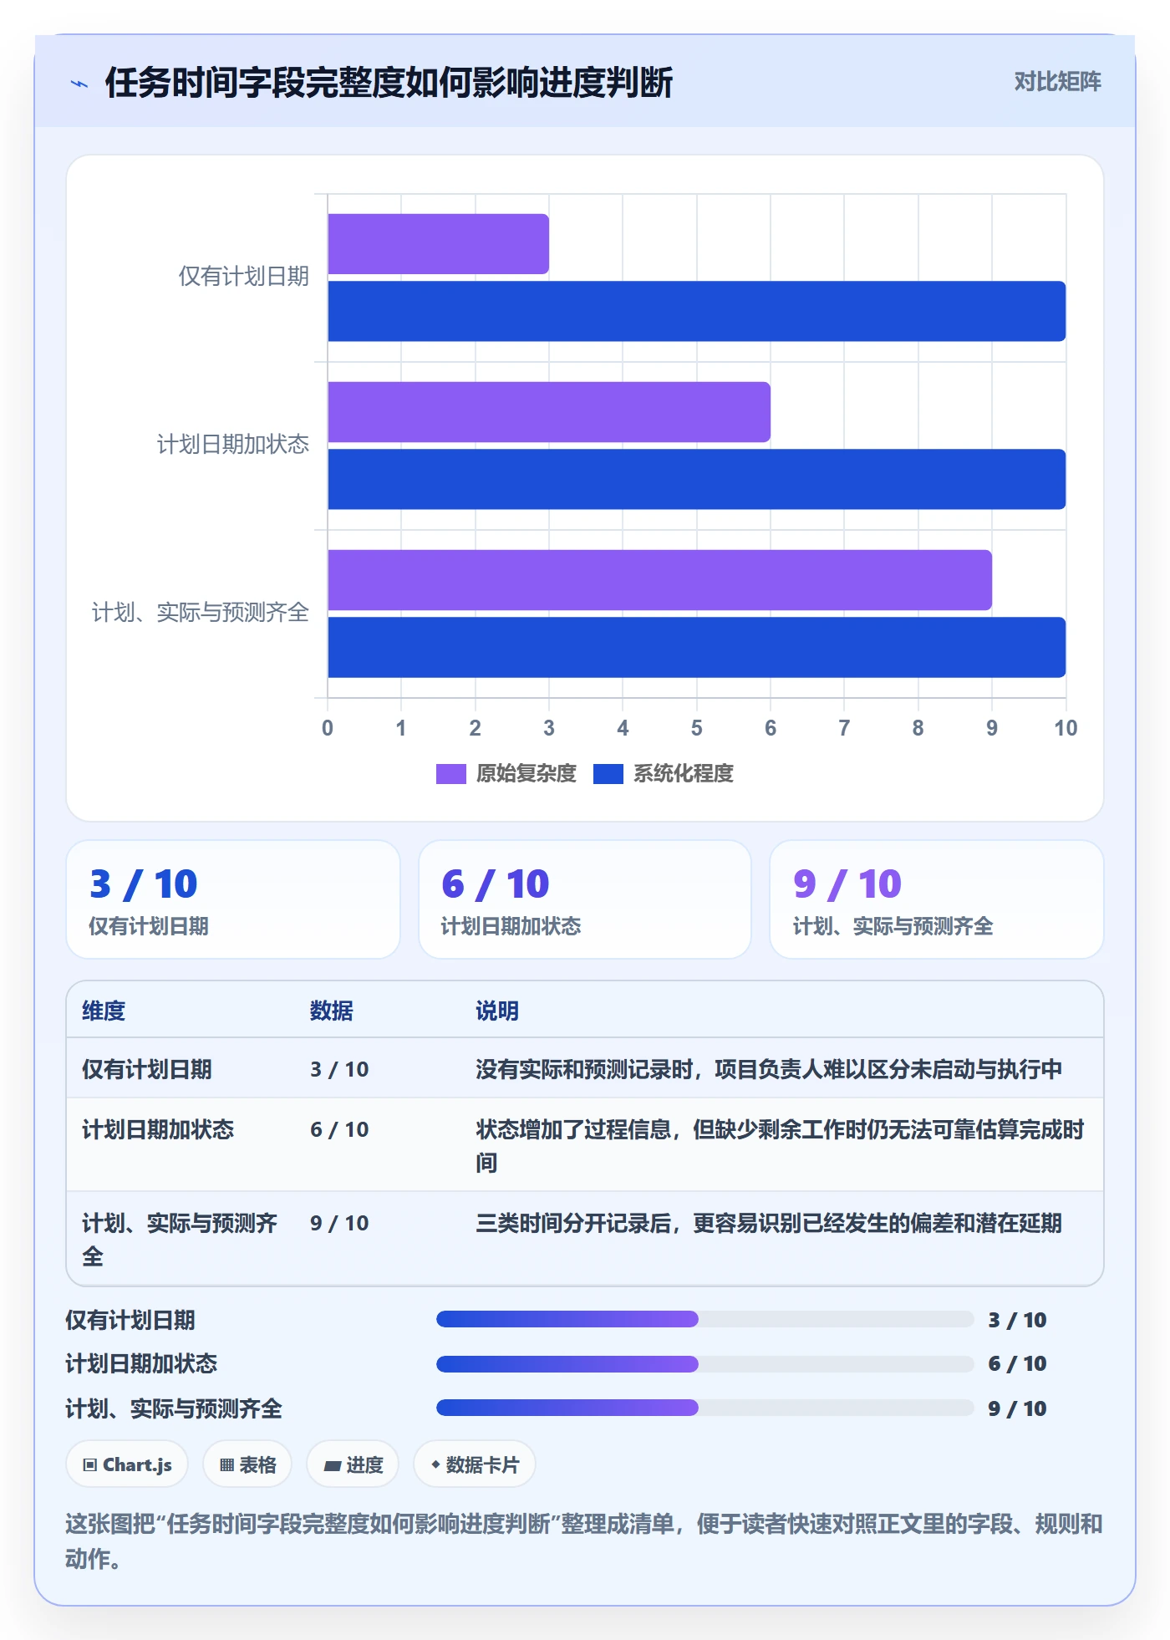Click the progress bar for 计划日期加状态
The width and height of the screenshot is (1170, 1640).
705,1364
